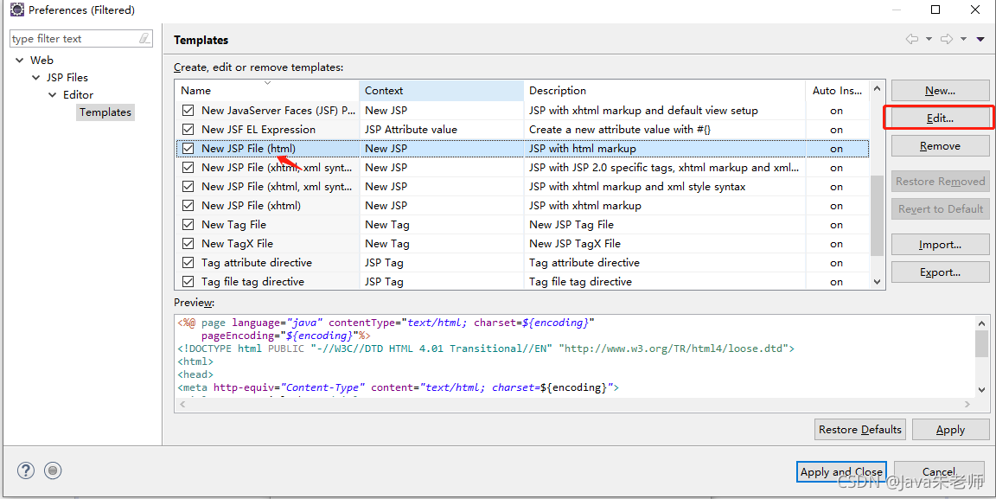The image size is (996, 499).
Task: Click the Export... button
Action: click(940, 272)
